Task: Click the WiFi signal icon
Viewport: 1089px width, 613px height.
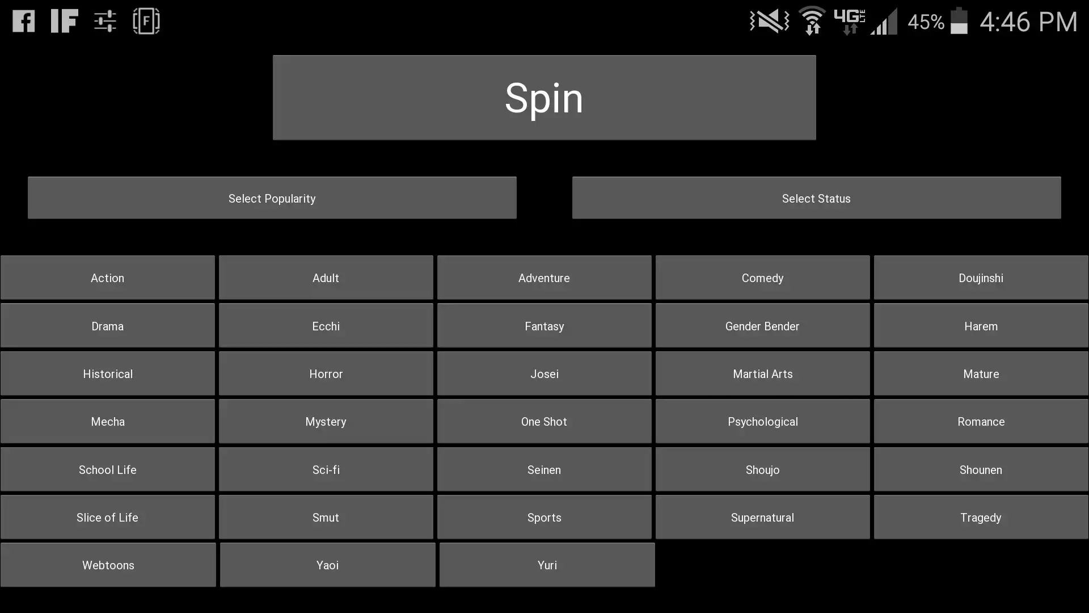Action: [812, 20]
